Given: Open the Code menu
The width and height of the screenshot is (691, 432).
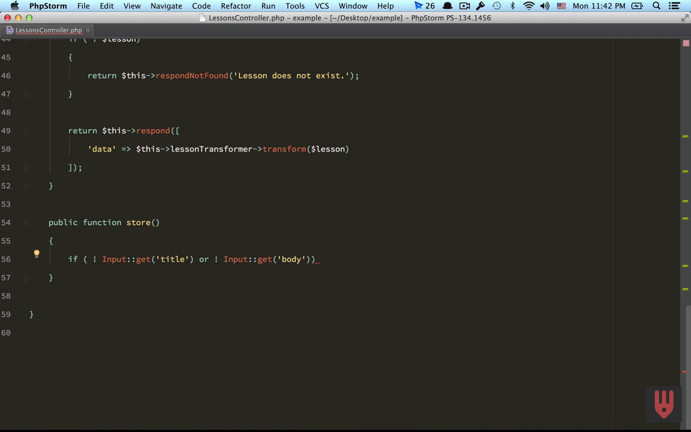Looking at the screenshot, I should (x=202, y=6).
